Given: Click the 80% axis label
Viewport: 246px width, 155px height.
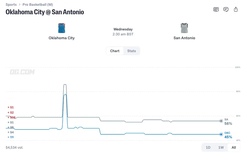Looking at the screenshot, I should (238, 91).
